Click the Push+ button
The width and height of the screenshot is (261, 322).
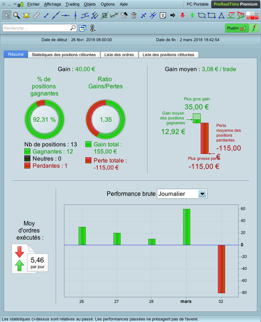coord(237,28)
